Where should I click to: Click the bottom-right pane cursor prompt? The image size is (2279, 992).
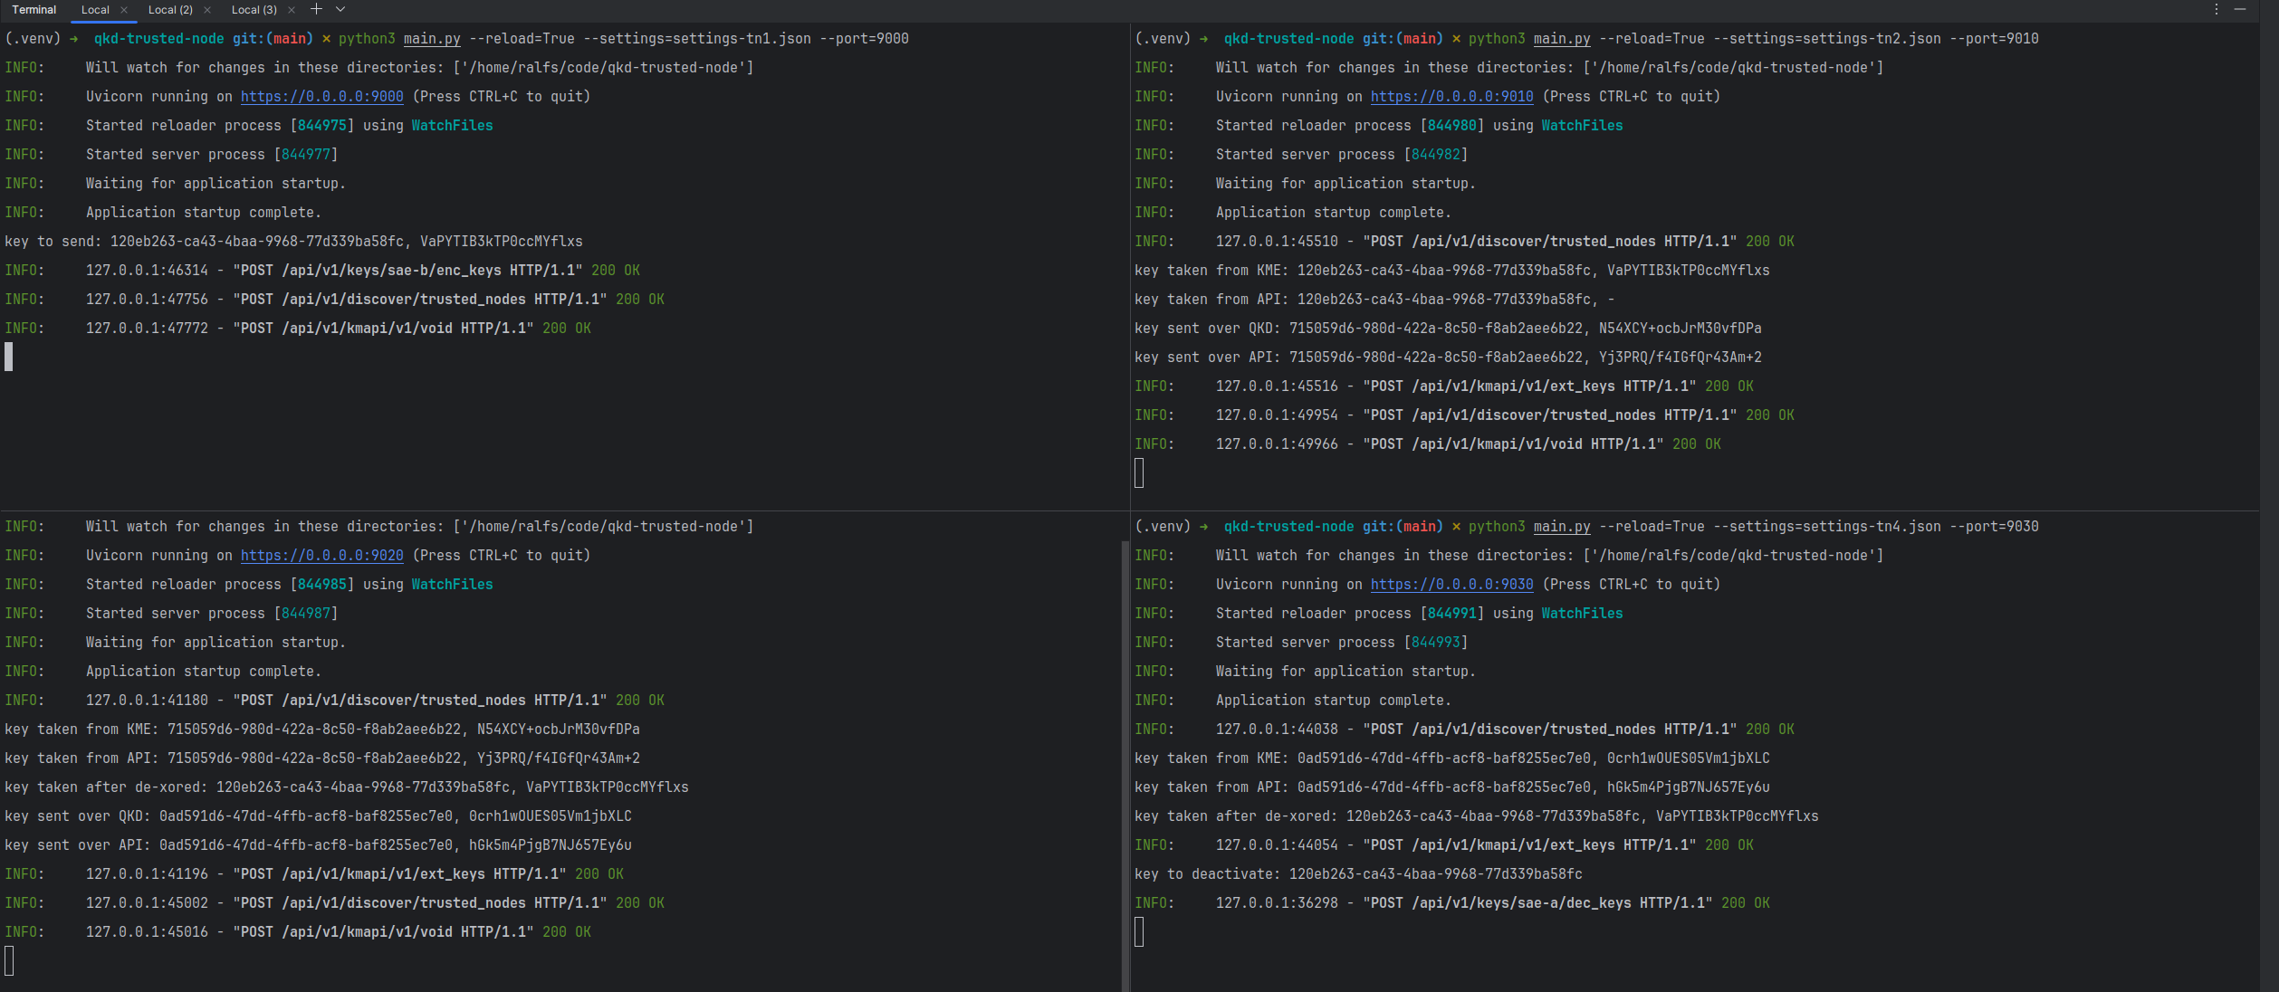coord(1139,931)
